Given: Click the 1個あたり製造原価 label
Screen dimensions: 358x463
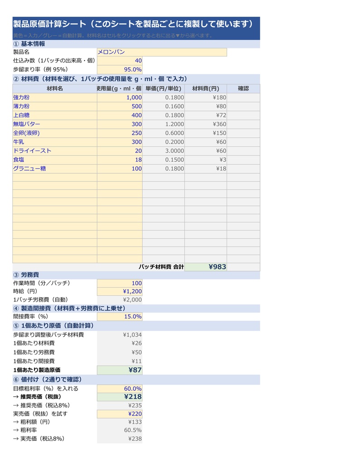Looking at the screenshot, I should pyautogui.click(x=37, y=370).
